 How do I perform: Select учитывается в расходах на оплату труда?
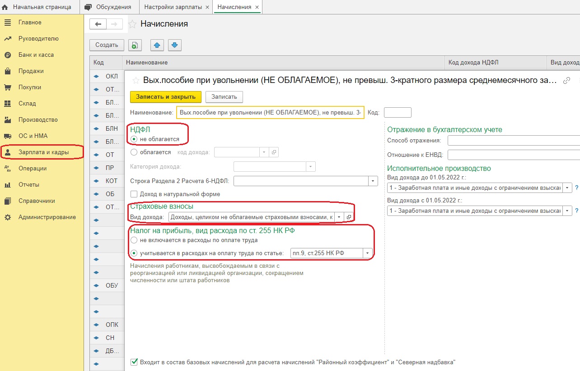tap(134, 253)
